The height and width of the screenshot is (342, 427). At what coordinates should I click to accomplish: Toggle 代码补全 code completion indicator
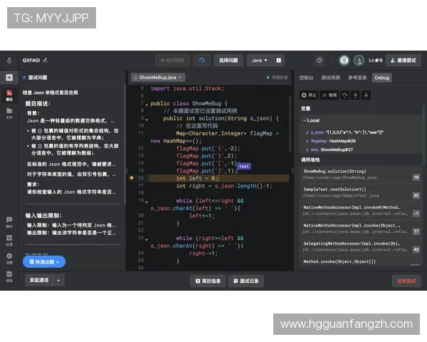point(277,78)
